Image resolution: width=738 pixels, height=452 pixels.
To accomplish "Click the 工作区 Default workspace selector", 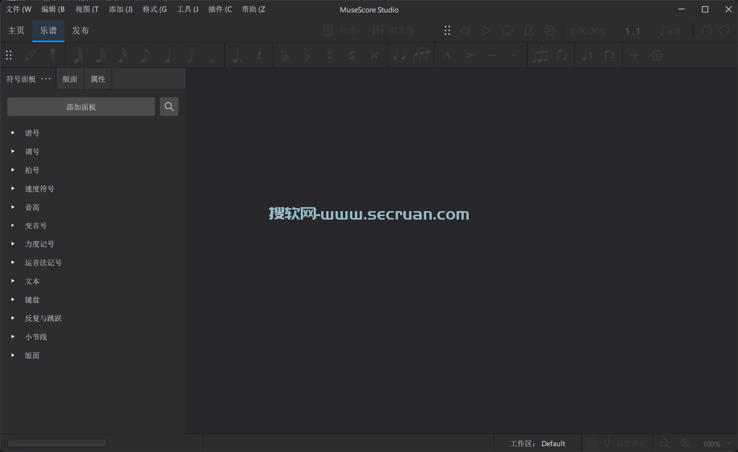I will [x=538, y=444].
